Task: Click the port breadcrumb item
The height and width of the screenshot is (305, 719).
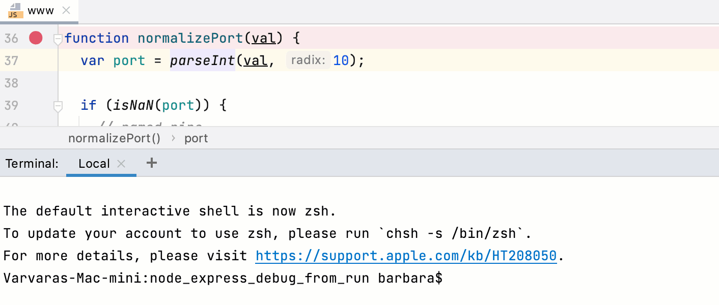Action: point(196,138)
